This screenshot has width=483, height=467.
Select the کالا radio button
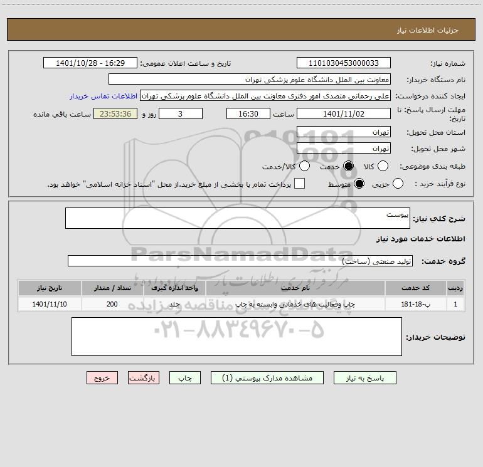(383, 166)
